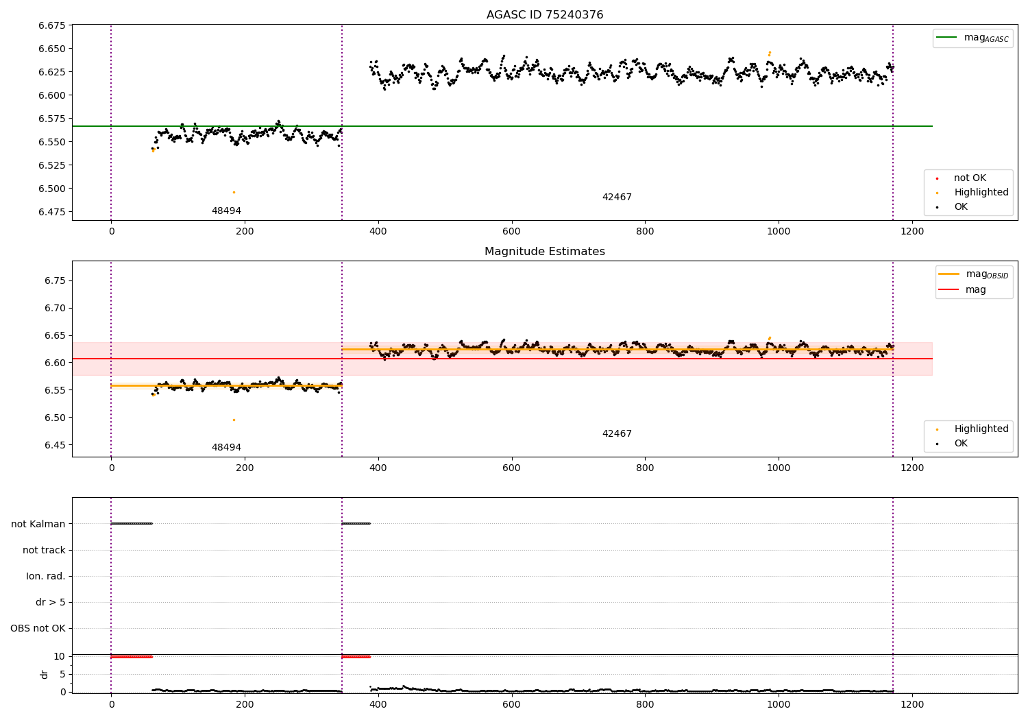
Task: Click the first 'not Kalman' black segment
Action: pyautogui.click(x=132, y=524)
